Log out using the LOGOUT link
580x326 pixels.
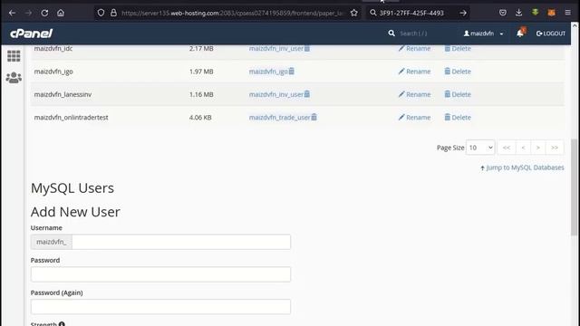click(551, 34)
